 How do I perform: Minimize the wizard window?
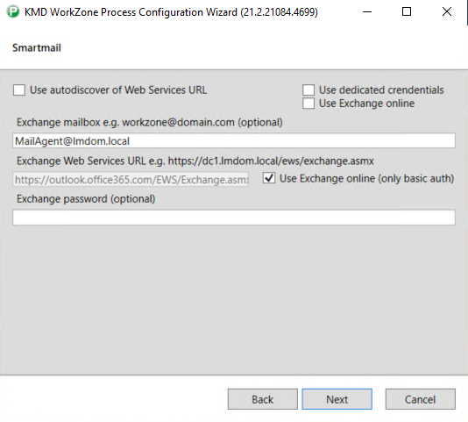tap(367, 12)
